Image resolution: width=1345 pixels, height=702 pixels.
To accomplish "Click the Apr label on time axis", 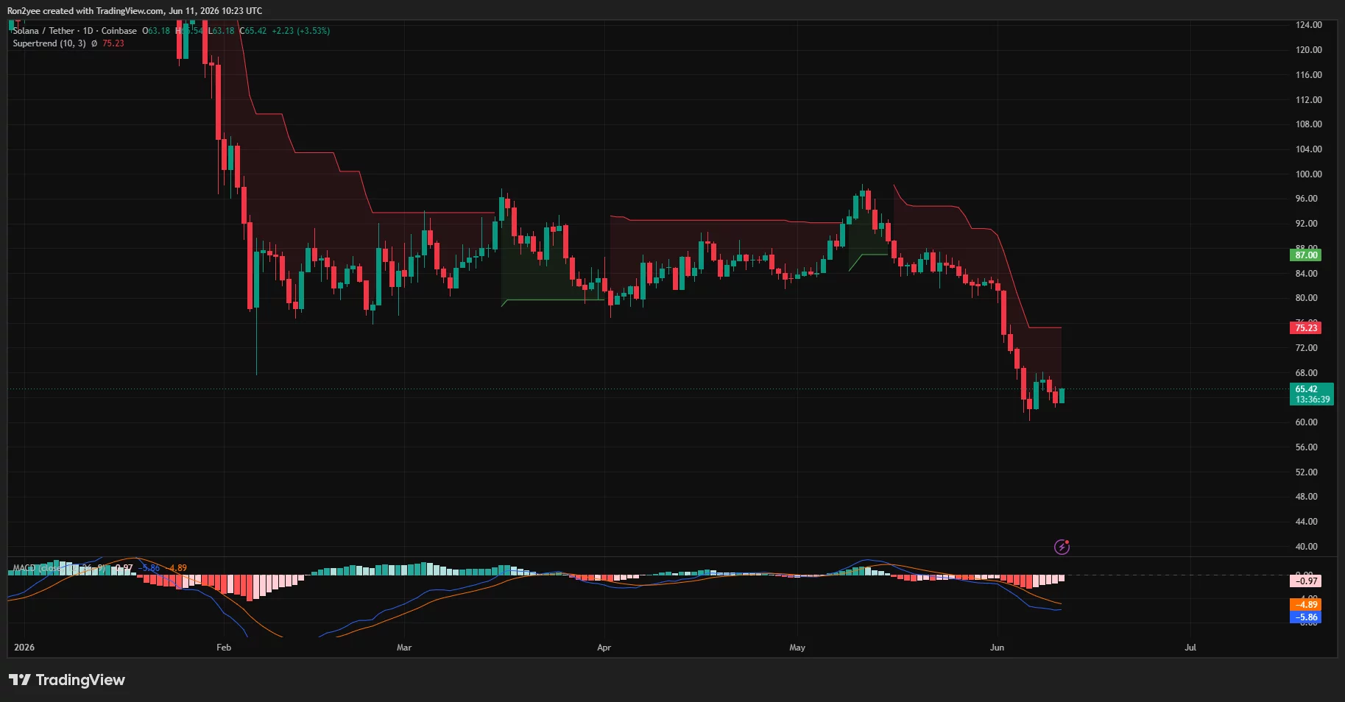I will pyautogui.click(x=604, y=648).
